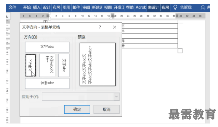Cancel the dialog with 取消
This screenshot has width=218, height=127.
[107, 110]
